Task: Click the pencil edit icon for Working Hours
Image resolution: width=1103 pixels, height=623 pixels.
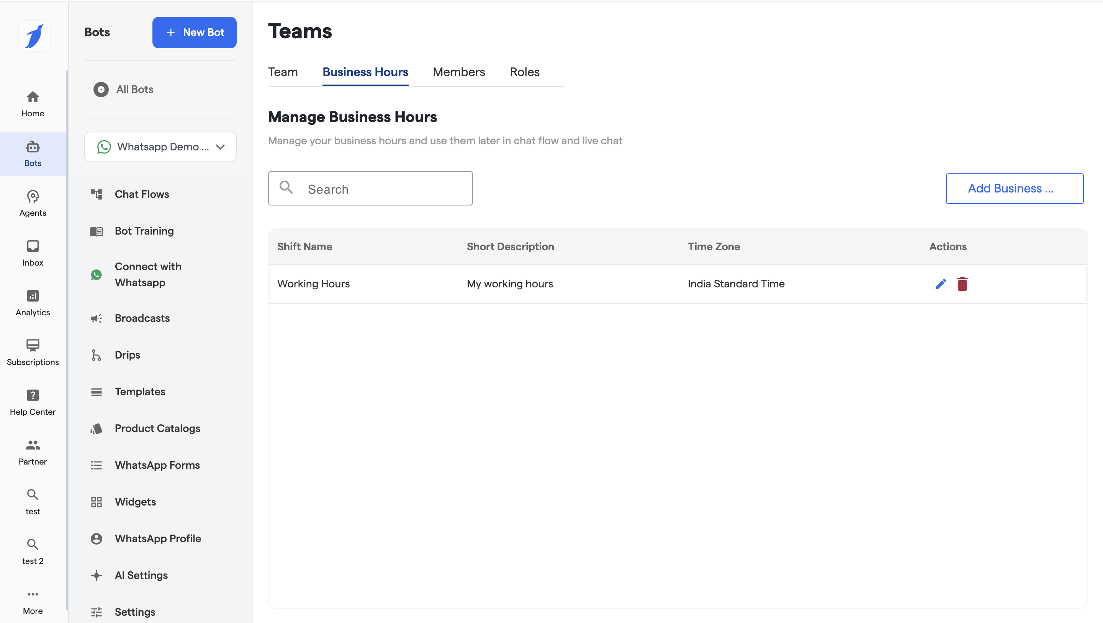Action: pos(940,284)
